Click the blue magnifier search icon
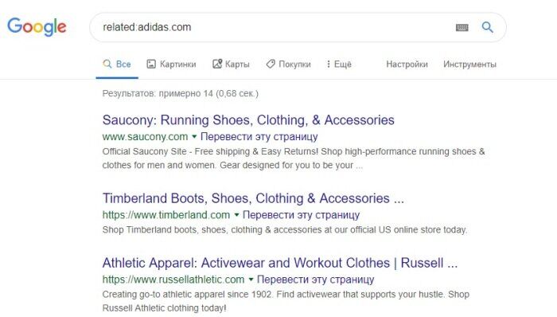Screen dimensions: 557x317 point(487,27)
